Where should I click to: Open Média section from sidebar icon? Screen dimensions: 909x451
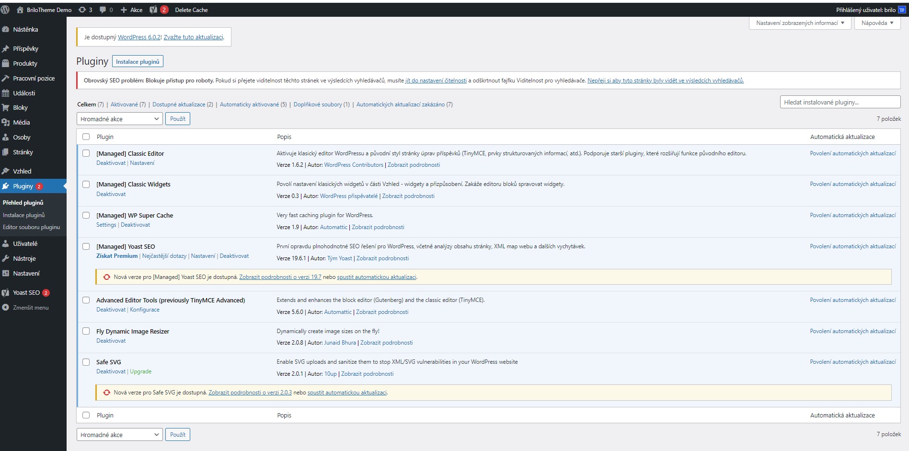[x=6, y=123]
